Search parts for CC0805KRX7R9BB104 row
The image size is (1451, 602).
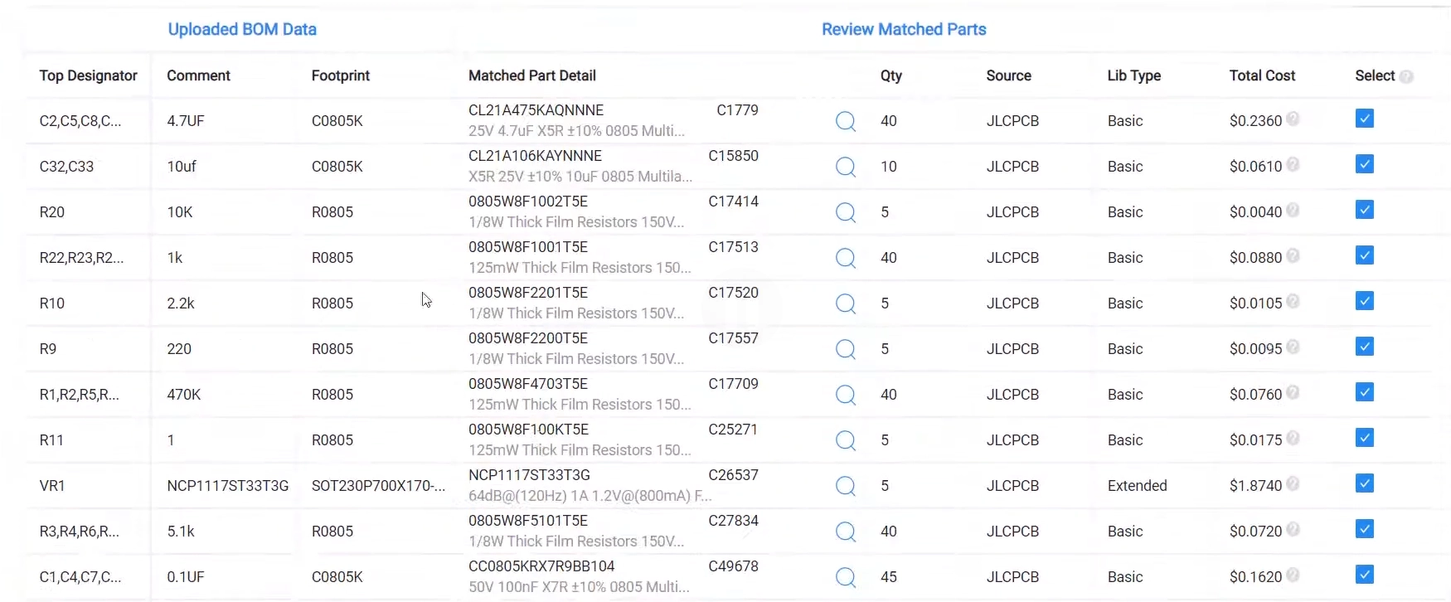845,577
